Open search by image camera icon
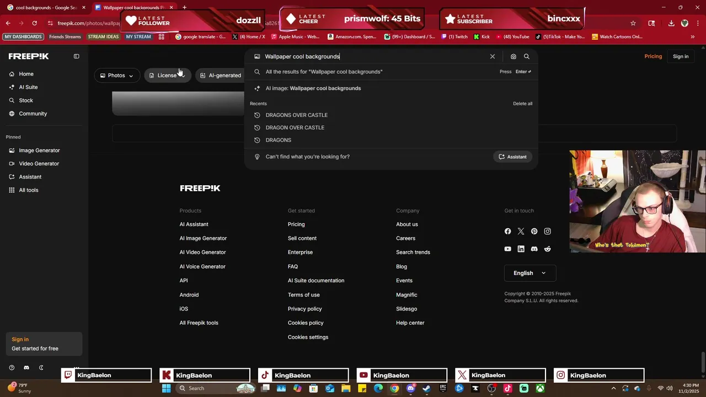 point(514,56)
